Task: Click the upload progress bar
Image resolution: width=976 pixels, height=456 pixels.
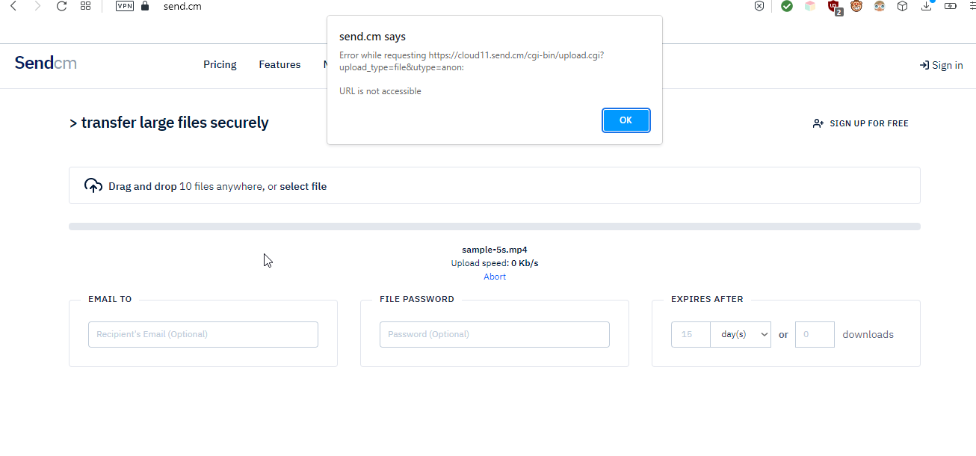Action: (x=494, y=225)
